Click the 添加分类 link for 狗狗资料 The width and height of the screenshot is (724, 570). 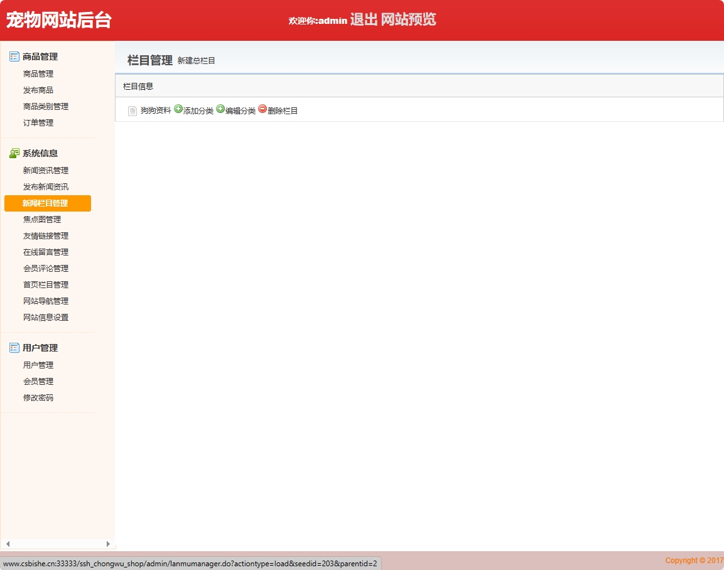(198, 110)
